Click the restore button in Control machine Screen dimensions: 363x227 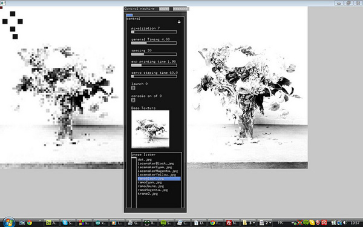tap(181, 9)
